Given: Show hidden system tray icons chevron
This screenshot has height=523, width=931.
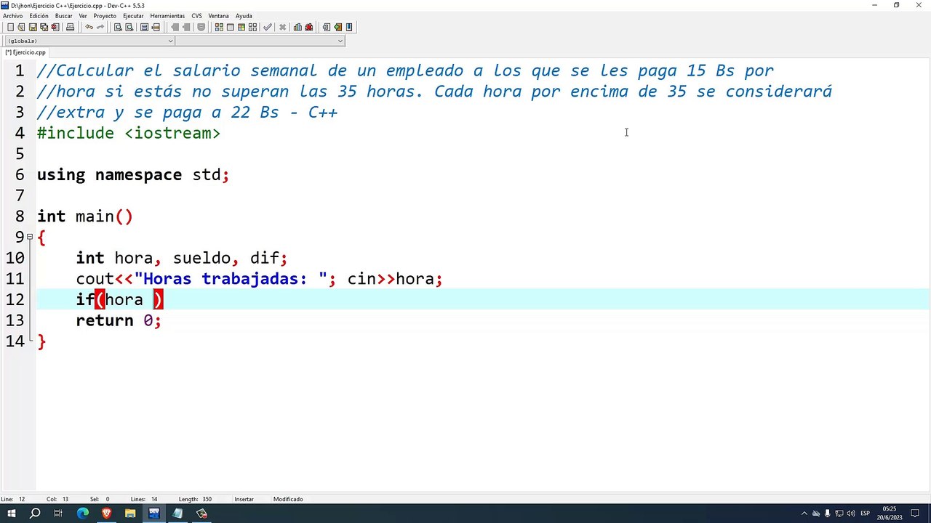Looking at the screenshot, I should point(804,514).
